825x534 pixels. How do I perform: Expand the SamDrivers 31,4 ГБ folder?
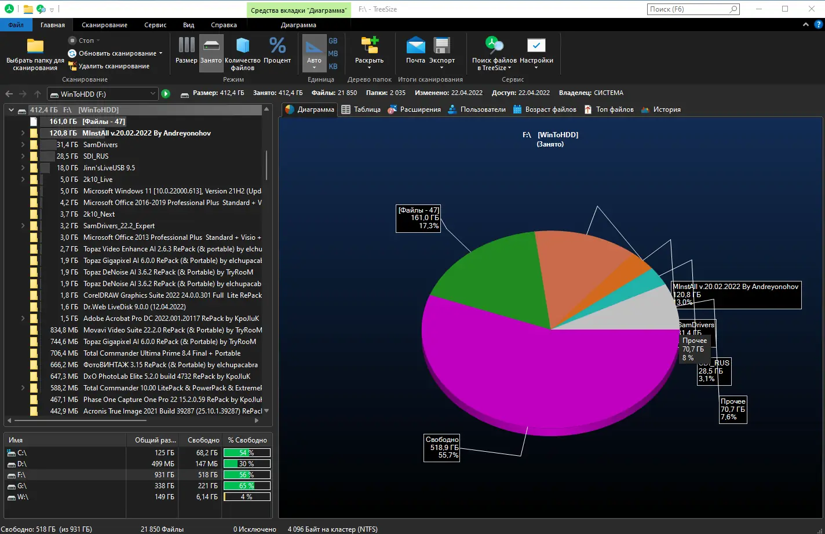pos(23,145)
